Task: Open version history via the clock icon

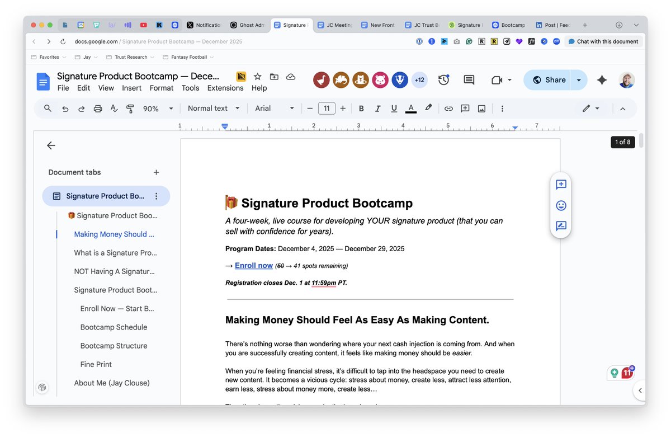Action: tap(443, 80)
